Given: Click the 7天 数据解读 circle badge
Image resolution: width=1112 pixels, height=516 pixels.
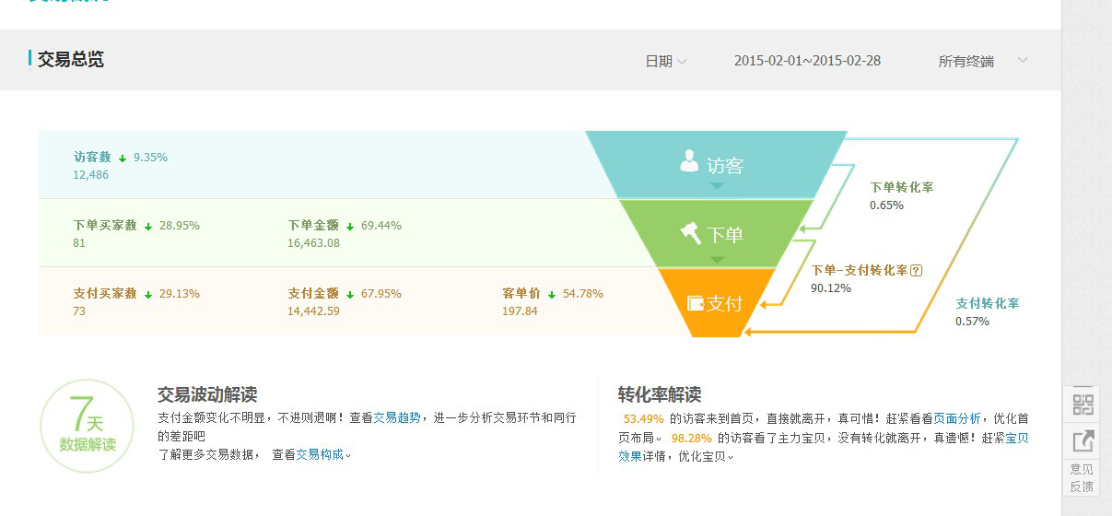Looking at the screenshot, I should 88,426.
